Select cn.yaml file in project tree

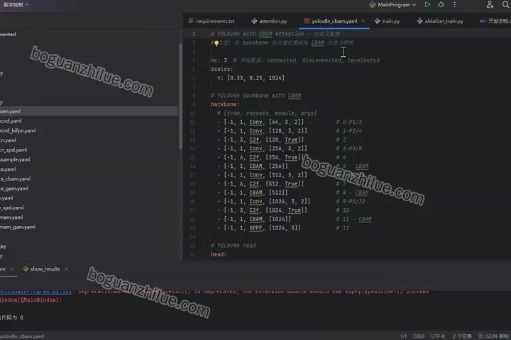8,140
